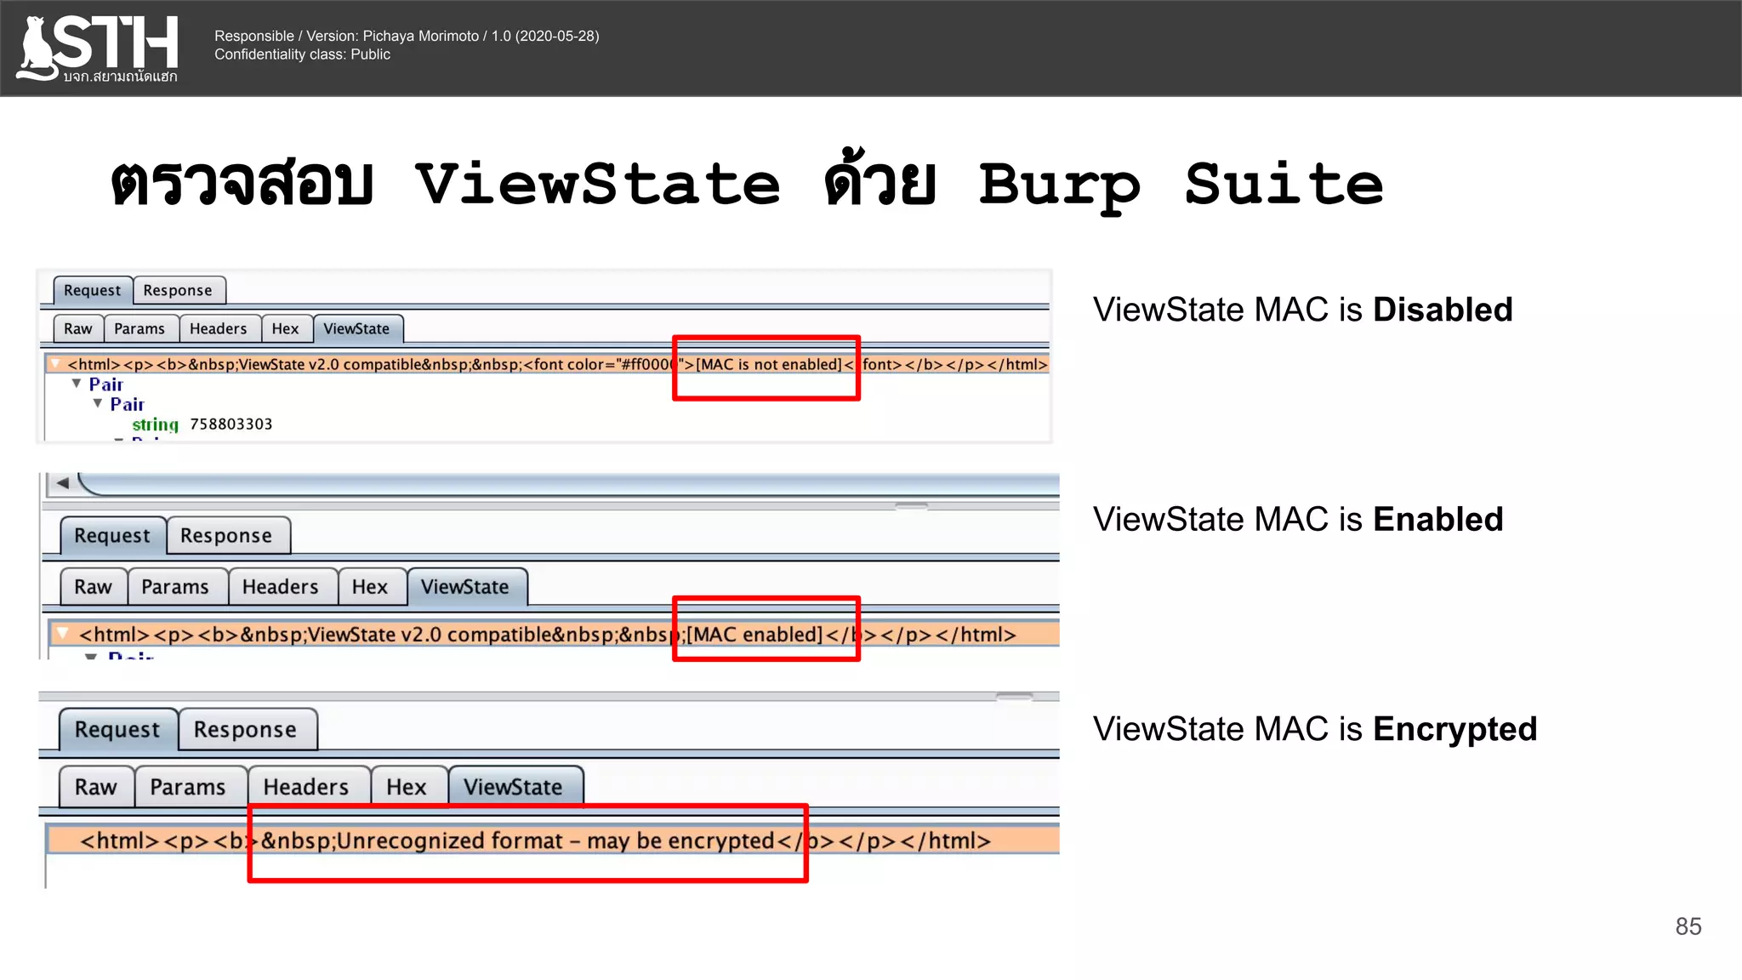Collapse the first Pair tree node
Viewport: 1742px width, 980px height.
(x=77, y=384)
